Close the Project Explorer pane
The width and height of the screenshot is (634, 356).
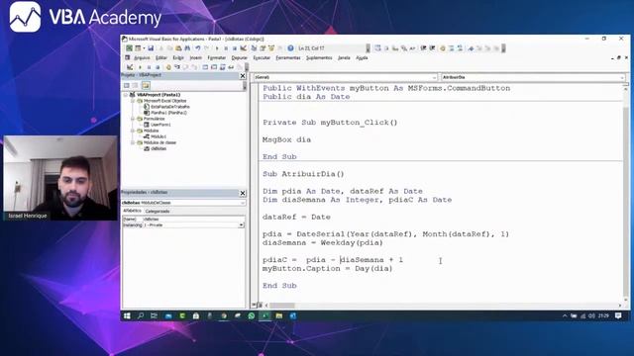coord(243,75)
